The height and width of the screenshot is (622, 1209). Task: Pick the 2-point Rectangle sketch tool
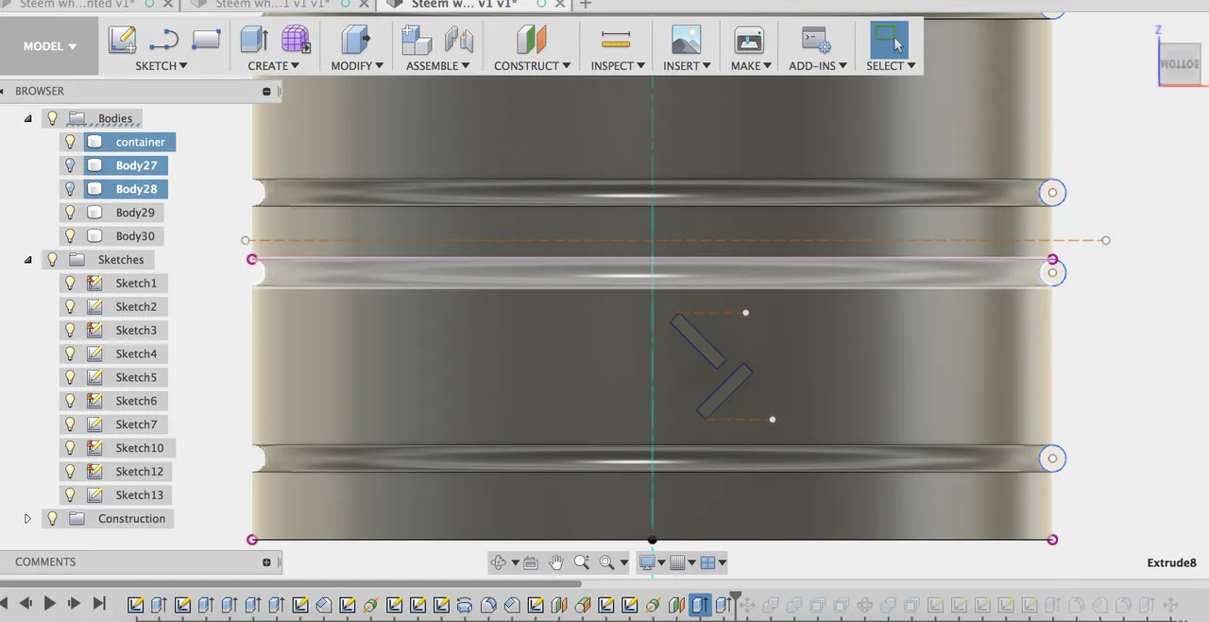[x=206, y=40]
